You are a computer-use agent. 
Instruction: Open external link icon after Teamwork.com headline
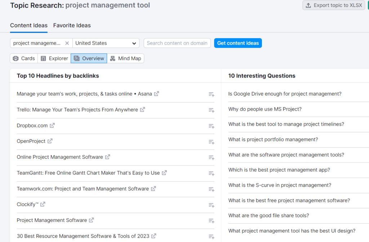pyautogui.click(x=154, y=189)
